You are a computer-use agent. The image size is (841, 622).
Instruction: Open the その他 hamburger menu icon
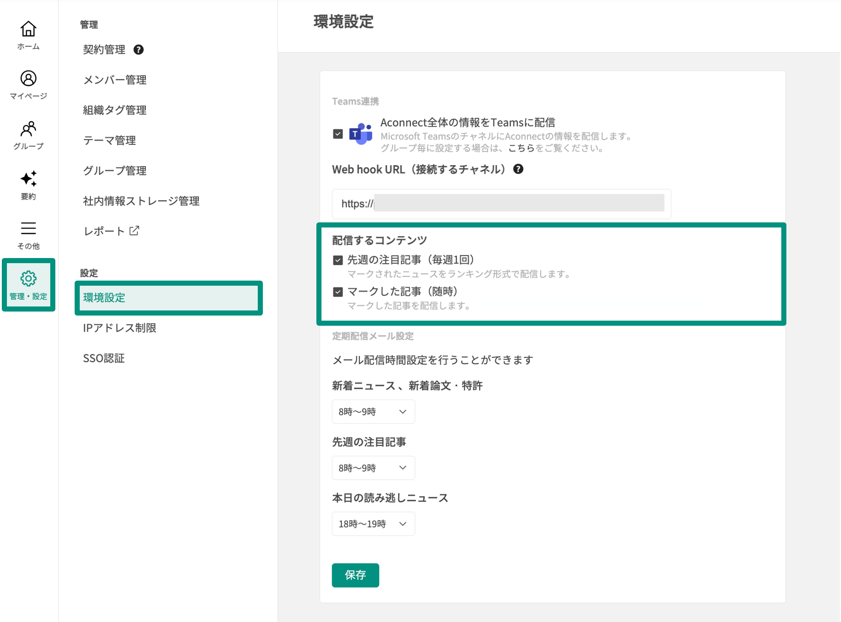point(28,229)
